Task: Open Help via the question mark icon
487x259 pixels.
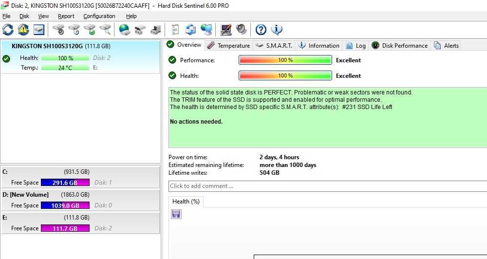Action: [x=261, y=30]
